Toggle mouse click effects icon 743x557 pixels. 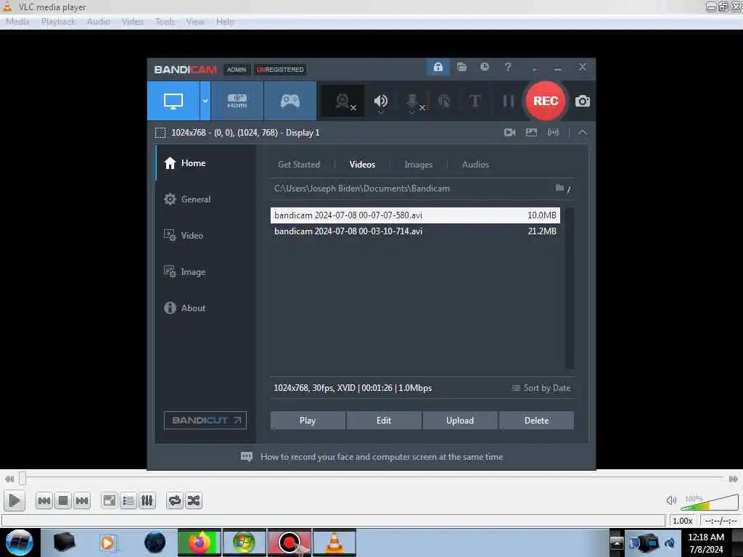click(x=444, y=101)
